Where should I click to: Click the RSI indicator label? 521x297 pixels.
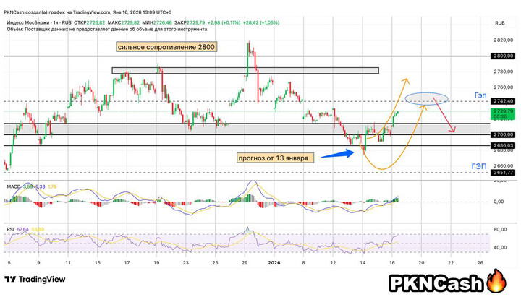pyautogui.click(x=12, y=230)
